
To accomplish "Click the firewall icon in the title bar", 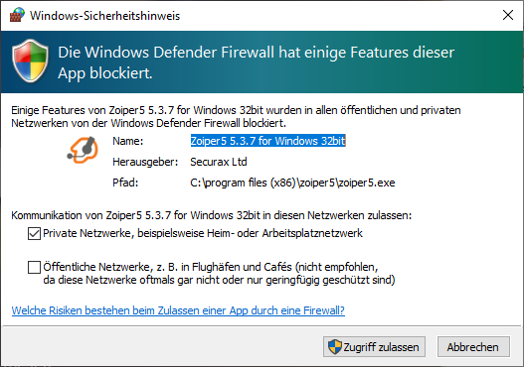I will pyautogui.click(x=17, y=15).
